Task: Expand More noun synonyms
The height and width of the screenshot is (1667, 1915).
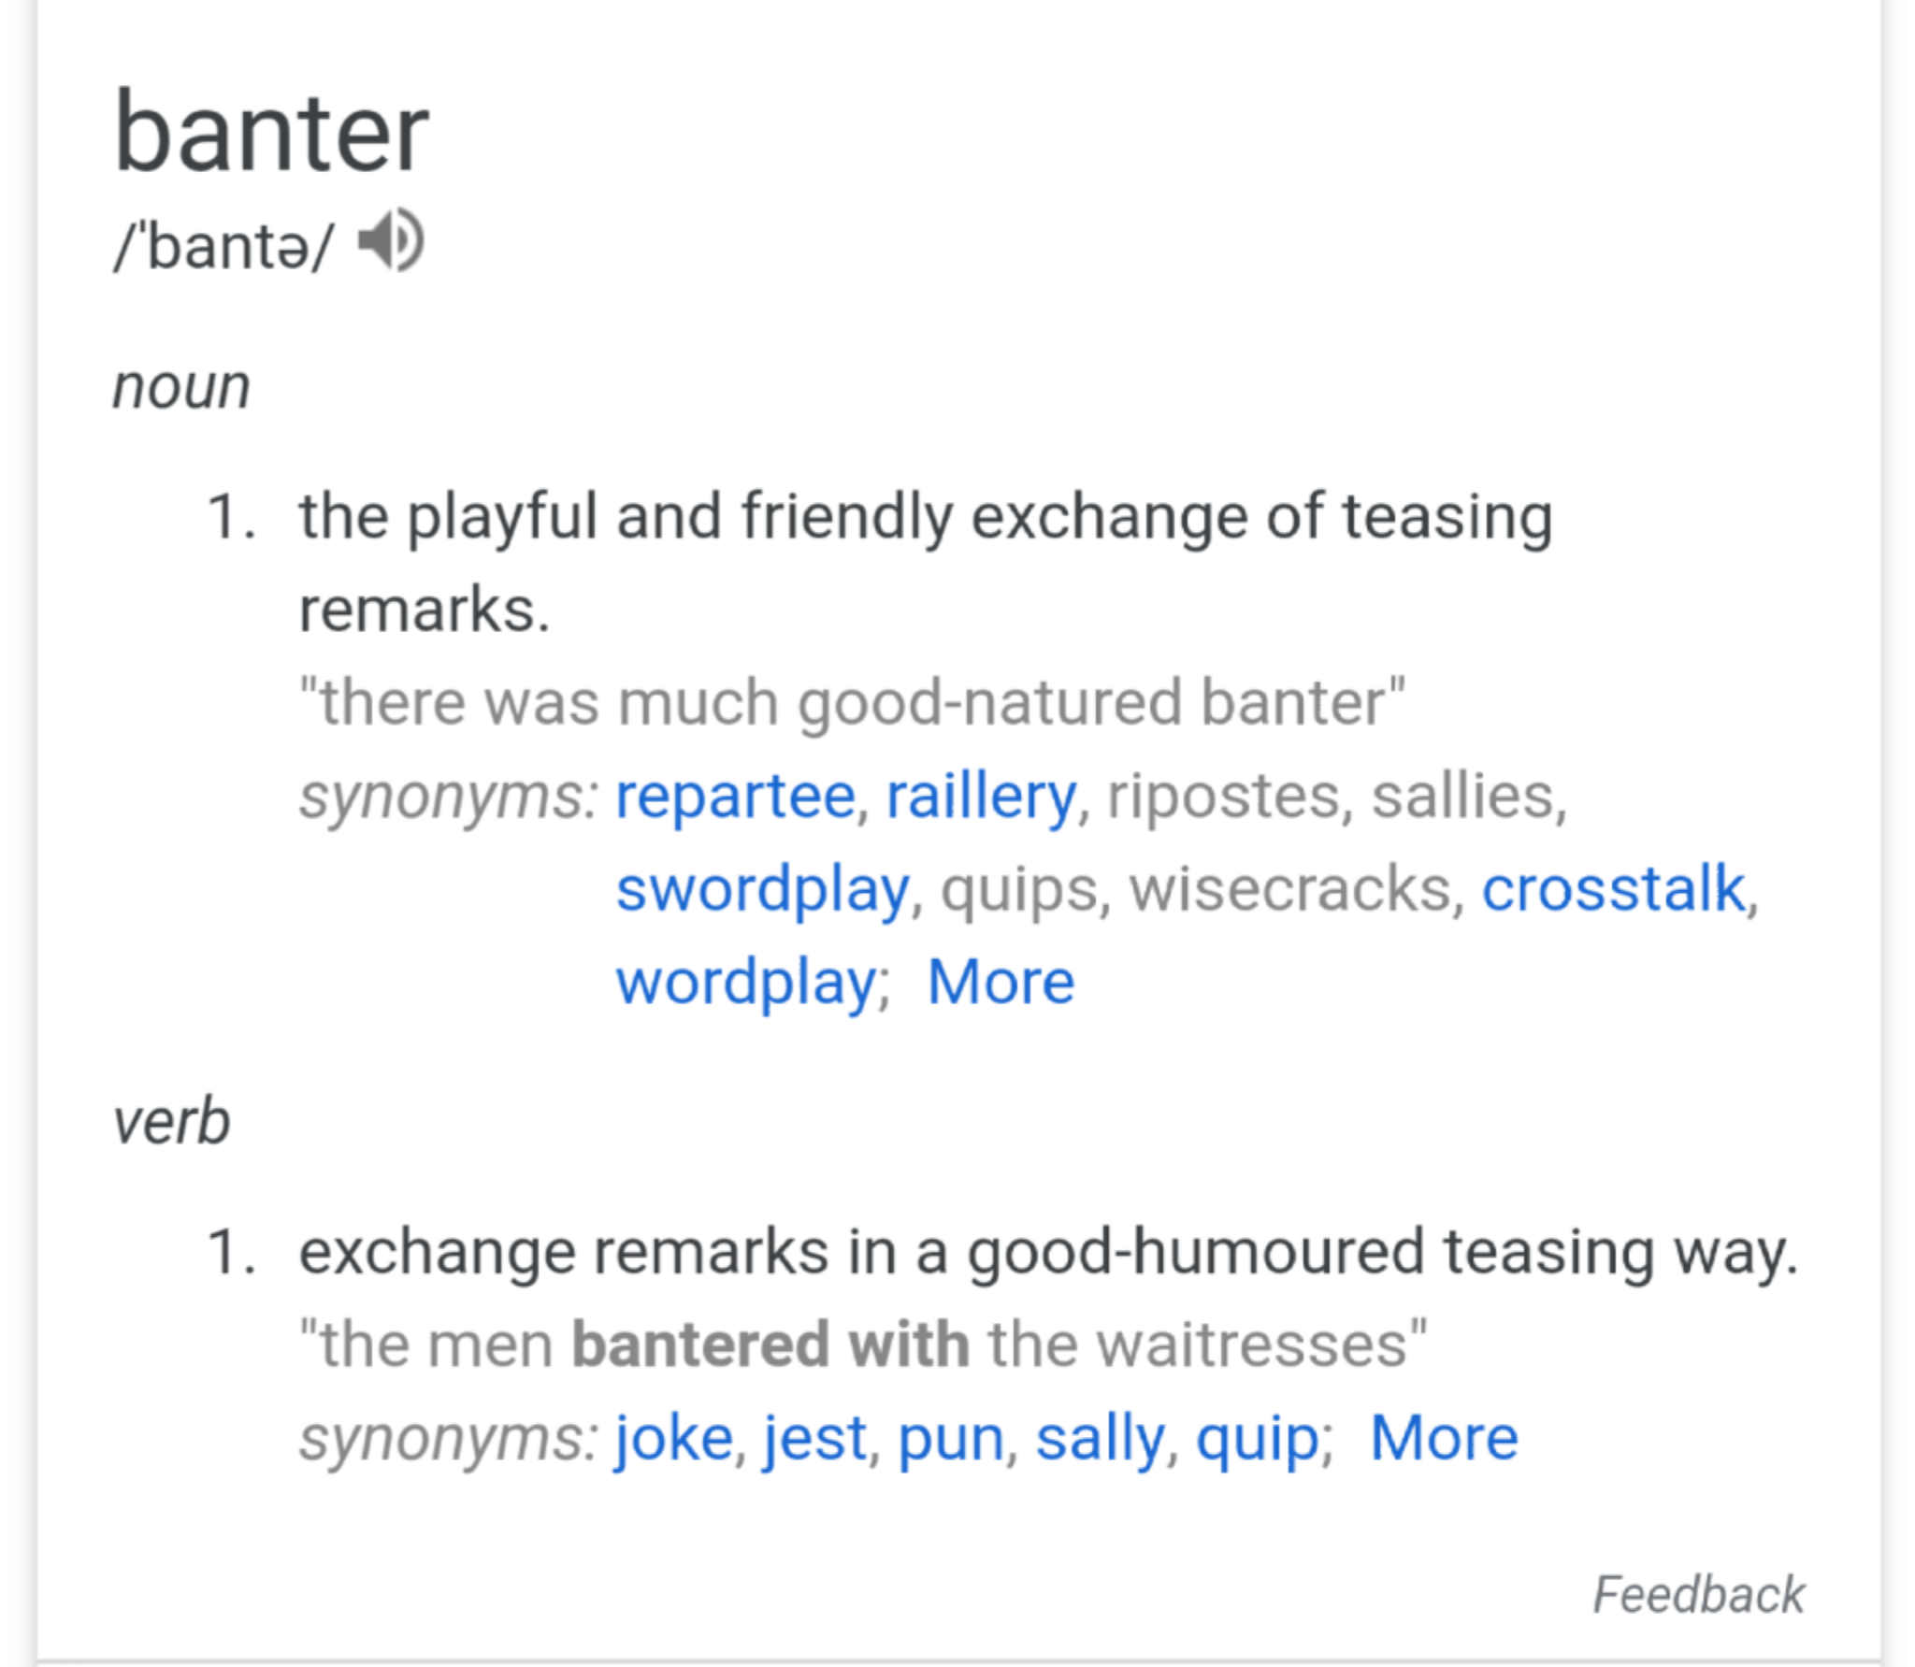Action: tap(1001, 982)
